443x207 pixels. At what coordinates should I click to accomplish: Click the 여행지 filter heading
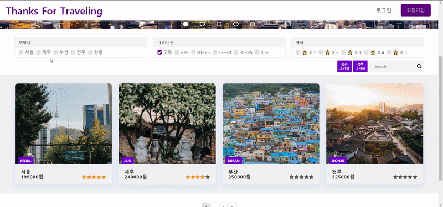(x=24, y=43)
